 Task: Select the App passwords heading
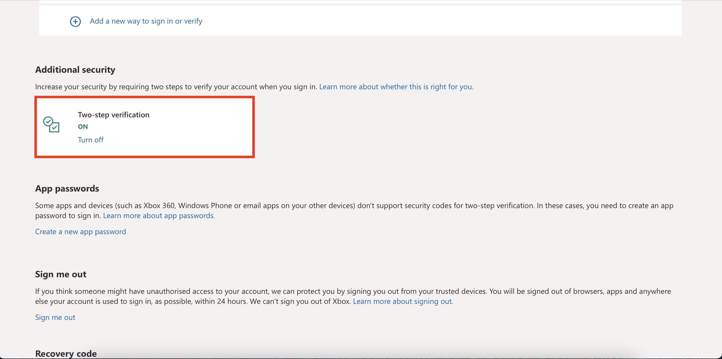(67, 188)
